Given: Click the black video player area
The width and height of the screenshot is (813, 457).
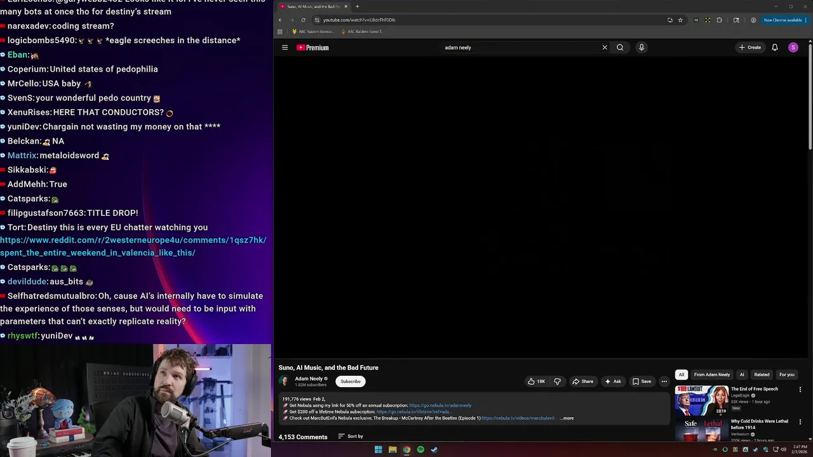Looking at the screenshot, I should (542, 208).
